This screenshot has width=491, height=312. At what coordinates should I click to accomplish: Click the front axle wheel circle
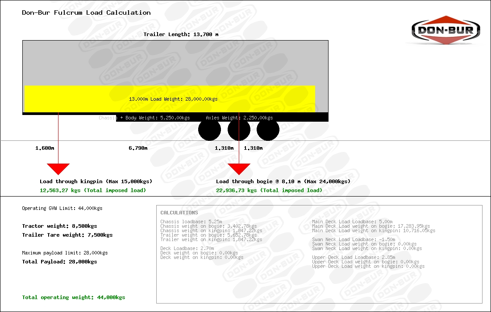pos(209,129)
